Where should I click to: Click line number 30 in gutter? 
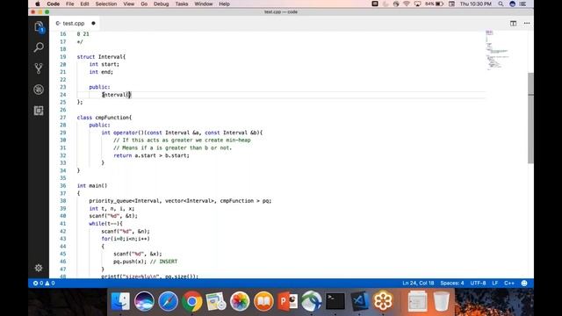[63, 140]
